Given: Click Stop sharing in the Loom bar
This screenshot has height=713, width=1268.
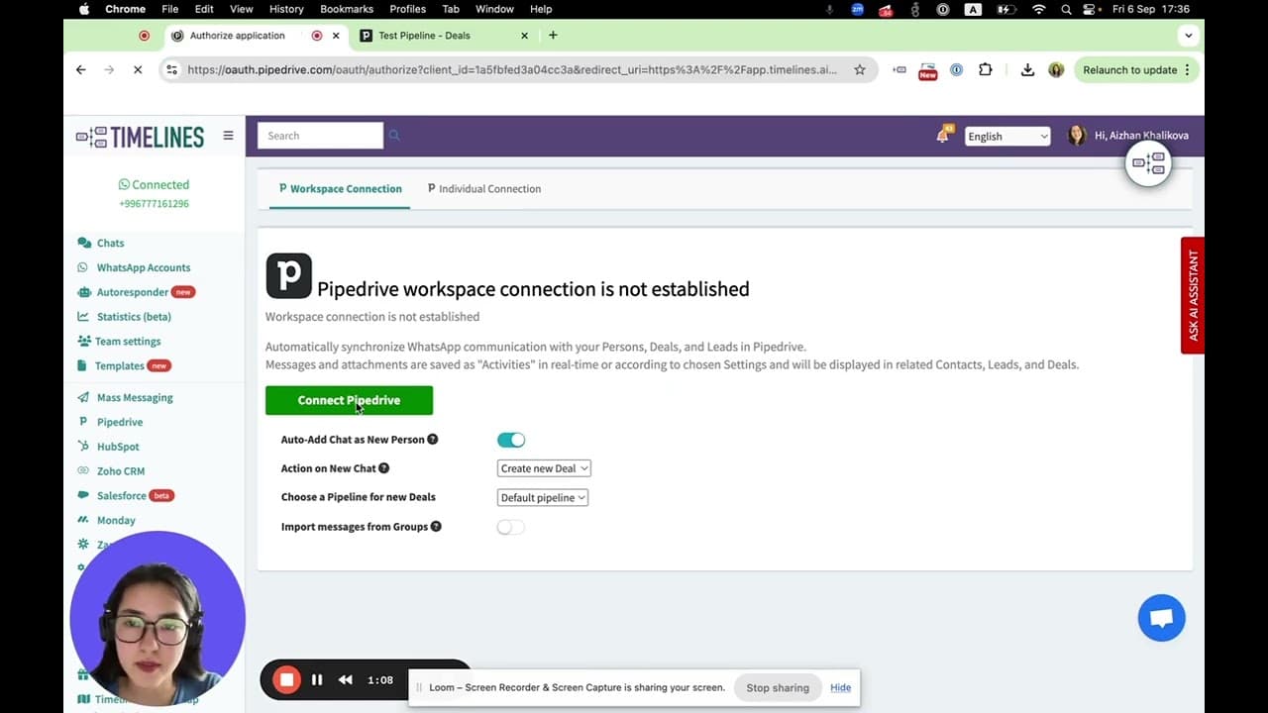Looking at the screenshot, I should (778, 687).
